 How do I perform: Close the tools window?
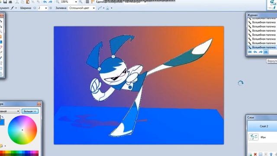pyautogui.click(x=2, y=16)
